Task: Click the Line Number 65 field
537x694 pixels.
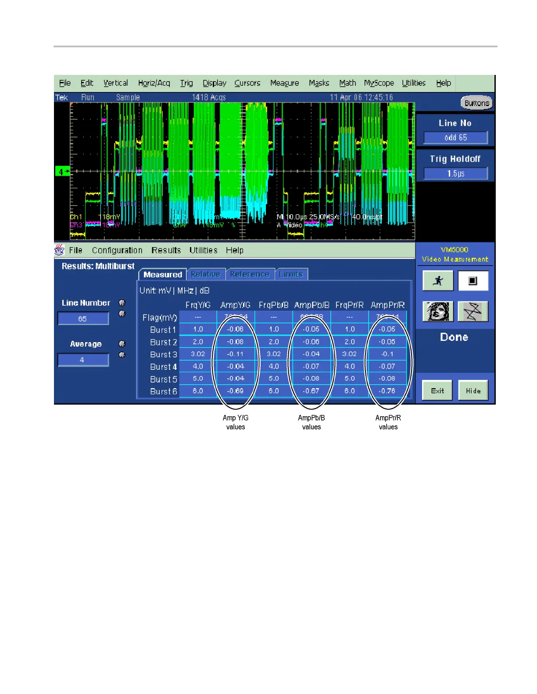Action: click(83, 319)
